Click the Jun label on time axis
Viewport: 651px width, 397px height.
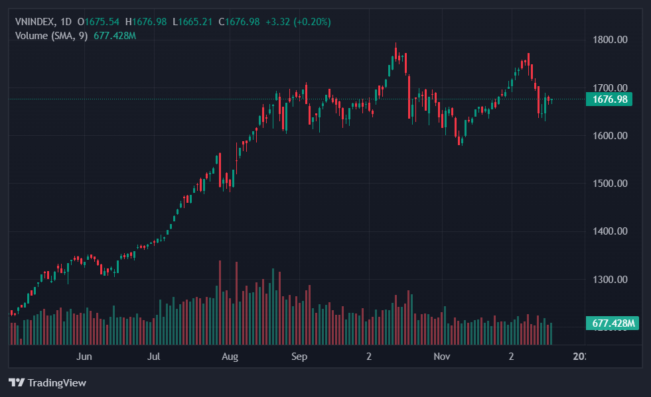[x=84, y=357]
